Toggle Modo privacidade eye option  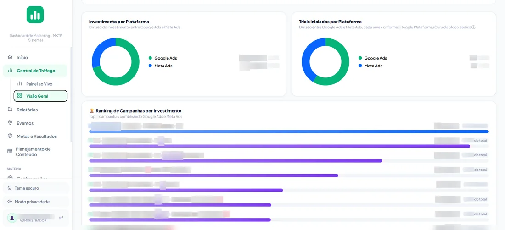[35, 202]
